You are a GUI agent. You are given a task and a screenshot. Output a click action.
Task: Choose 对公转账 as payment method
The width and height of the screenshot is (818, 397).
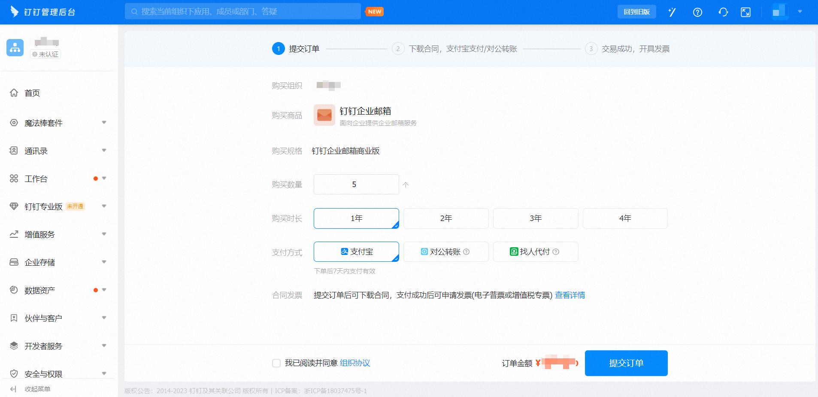point(446,252)
